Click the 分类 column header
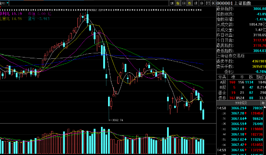This screenshot has width=266, height=155. tap(222, 77)
